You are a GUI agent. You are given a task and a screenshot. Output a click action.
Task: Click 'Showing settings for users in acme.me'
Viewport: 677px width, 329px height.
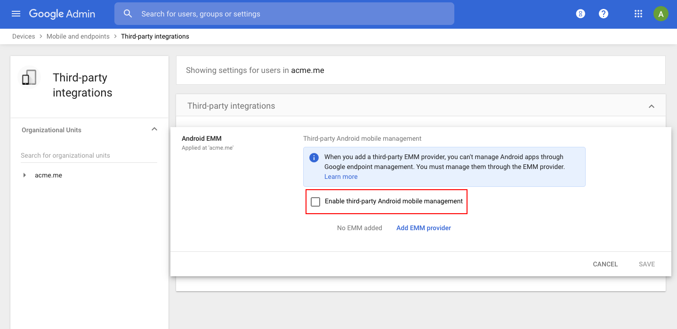pyautogui.click(x=255, y=70)
